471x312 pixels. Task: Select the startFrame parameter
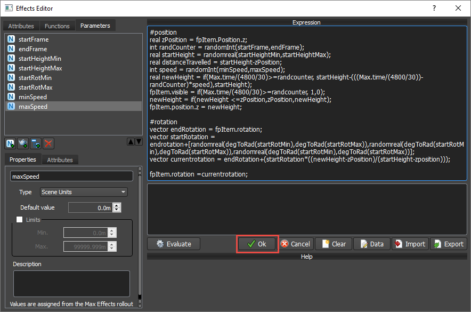pos(33,39)
